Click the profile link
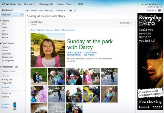 pyautogui.click(x=151, y=7)
